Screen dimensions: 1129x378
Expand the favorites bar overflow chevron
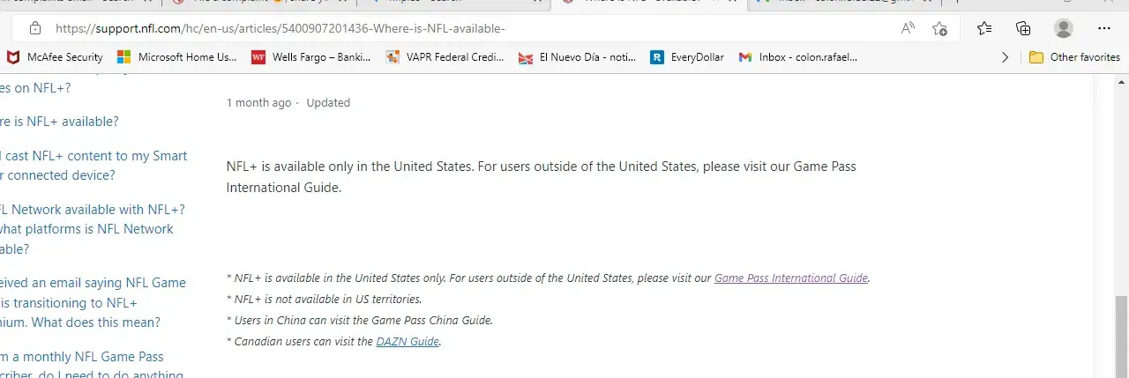click(x=1005, y=57)
